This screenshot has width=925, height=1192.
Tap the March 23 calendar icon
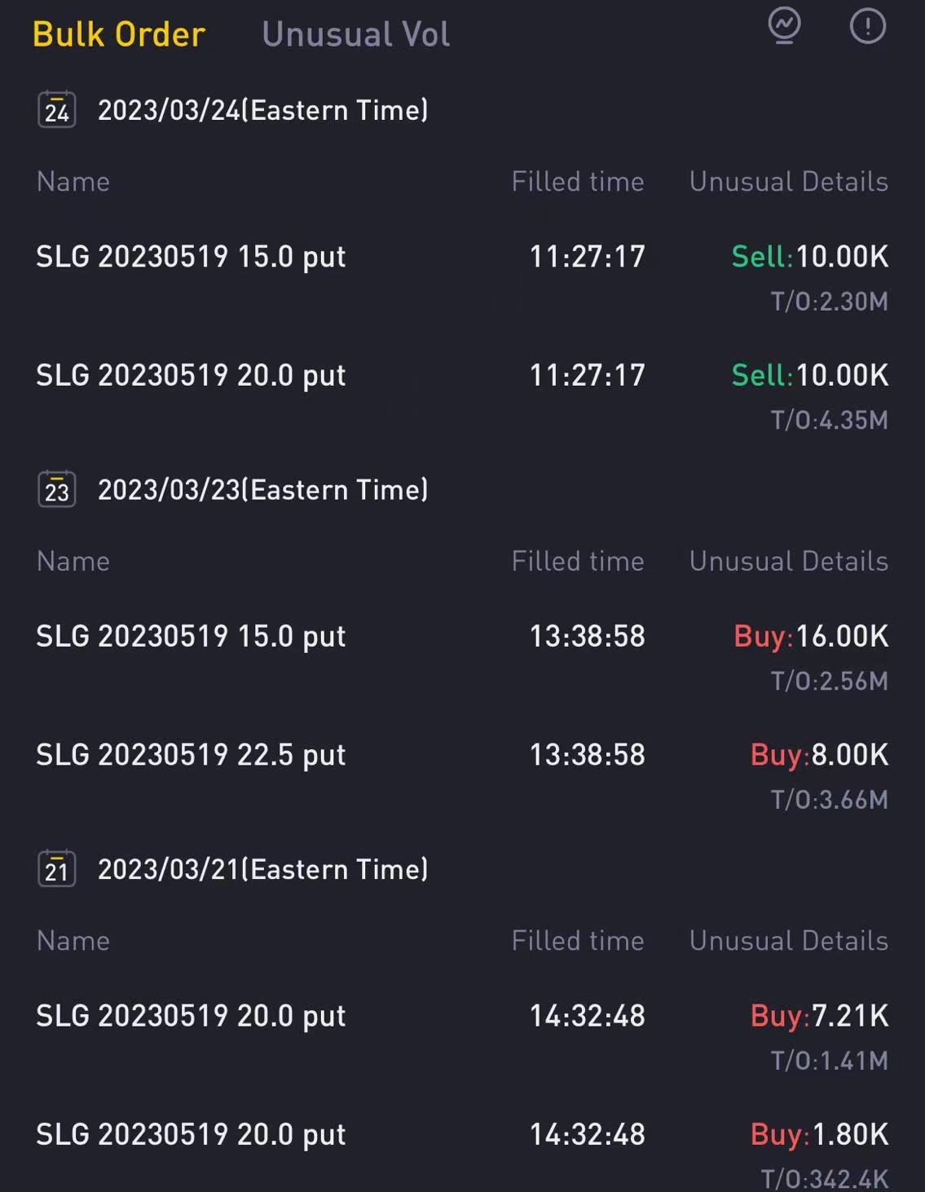[57, 490]
